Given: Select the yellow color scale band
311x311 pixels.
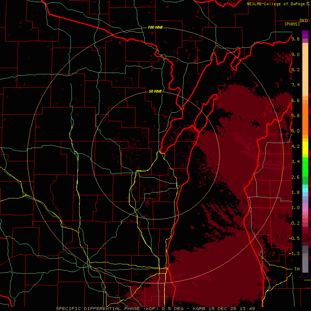Looking at the screenshot, I should (x=305, y=148).
